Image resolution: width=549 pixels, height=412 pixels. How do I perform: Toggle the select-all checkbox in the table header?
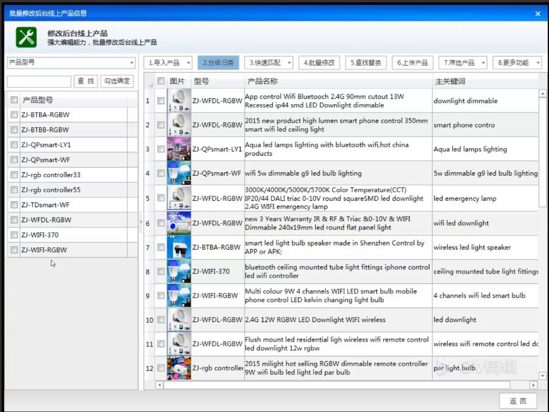tap(161, 81)
